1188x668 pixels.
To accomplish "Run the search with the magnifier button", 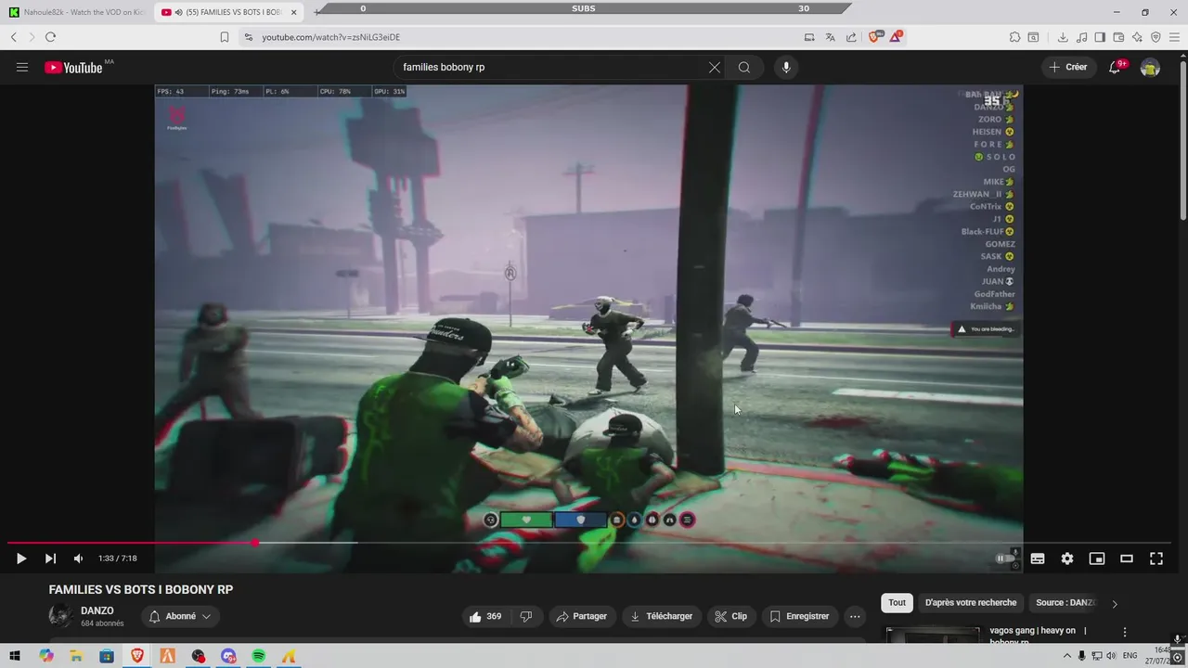I will [744, 67].
